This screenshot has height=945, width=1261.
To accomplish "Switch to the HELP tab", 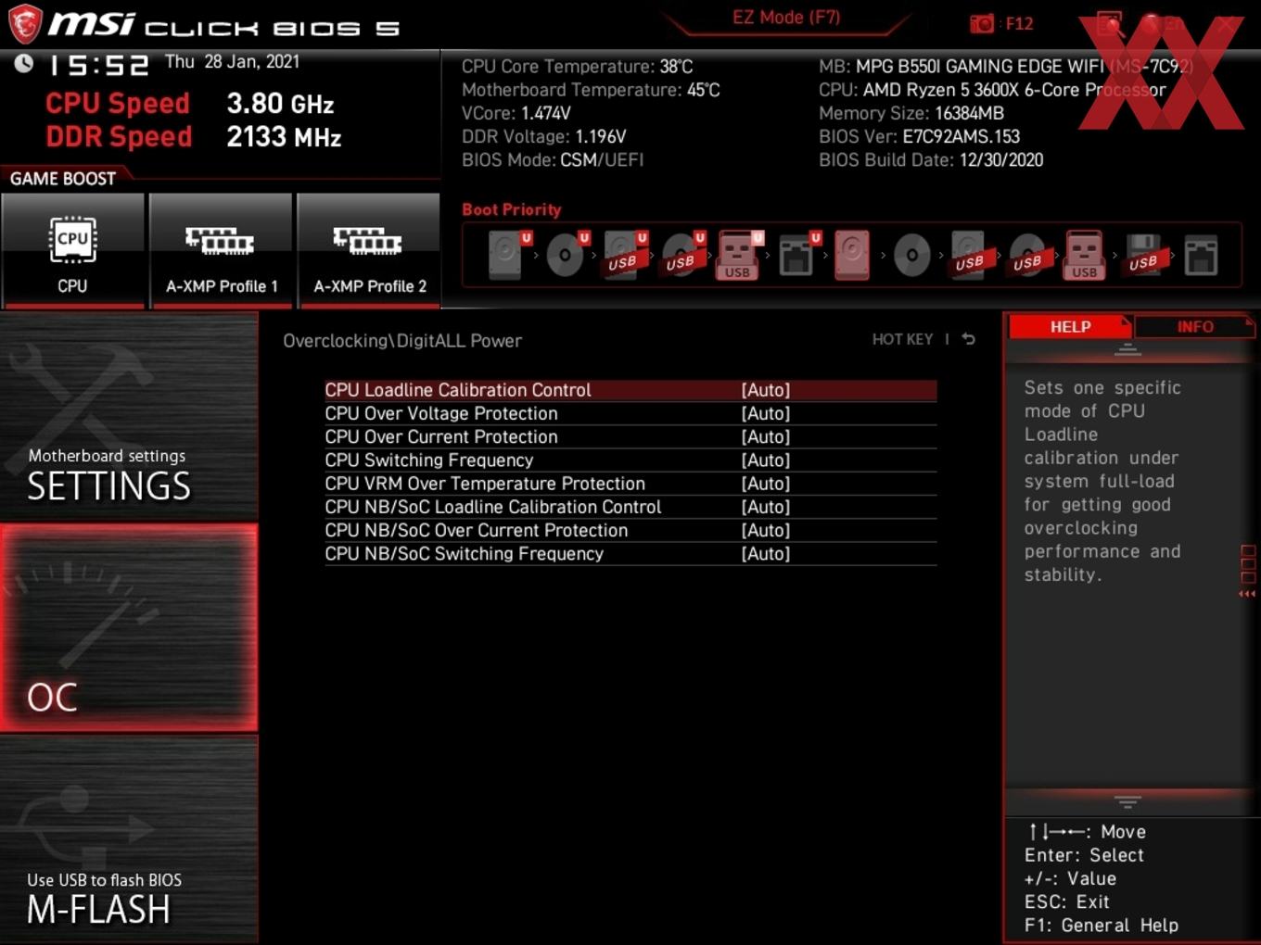I will pyautogui.click(x=1070, y=327).
